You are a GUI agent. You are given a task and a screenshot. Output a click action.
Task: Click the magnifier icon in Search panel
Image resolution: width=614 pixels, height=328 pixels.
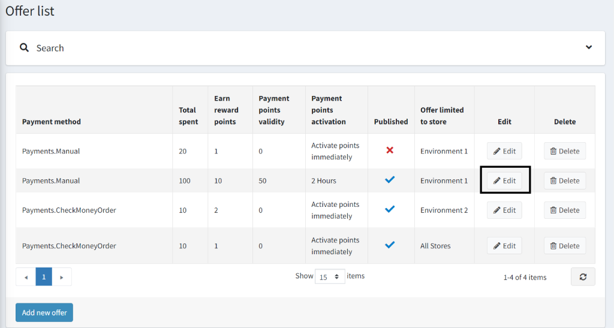24,48
